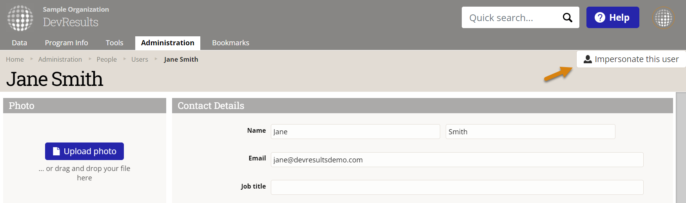This screenshot has height=203, width=686.
Task: Navigate to People breadcrumb link
Action: [x=107, y=59]
